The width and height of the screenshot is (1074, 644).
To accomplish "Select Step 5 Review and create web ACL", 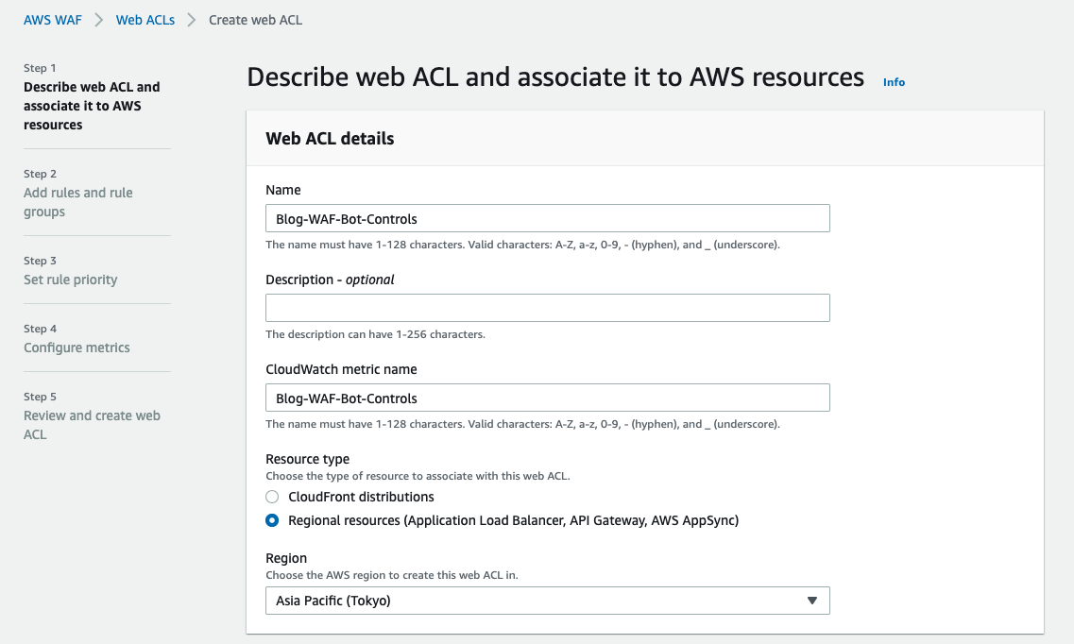I will [92, 425].
